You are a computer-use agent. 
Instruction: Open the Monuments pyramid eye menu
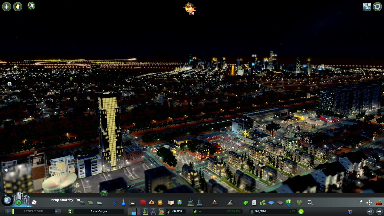[x=215, y=203]
